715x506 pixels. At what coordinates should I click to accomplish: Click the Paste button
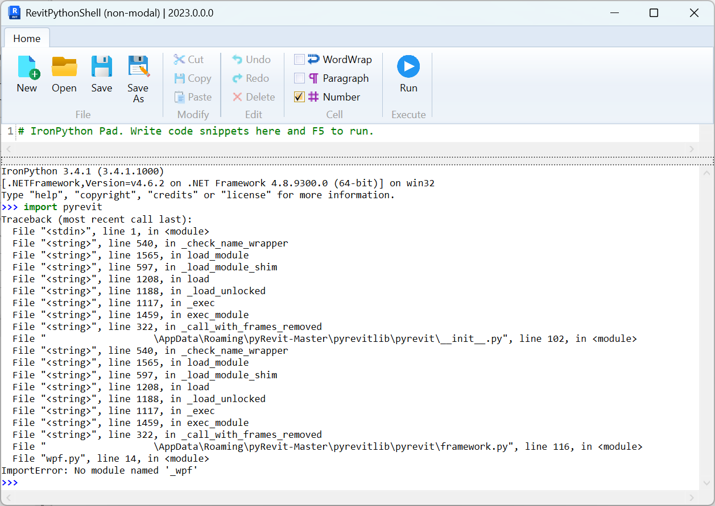[x=192, y=97]
